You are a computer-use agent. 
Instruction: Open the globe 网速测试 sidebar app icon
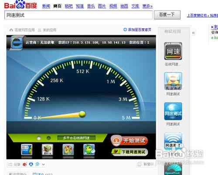173,111
